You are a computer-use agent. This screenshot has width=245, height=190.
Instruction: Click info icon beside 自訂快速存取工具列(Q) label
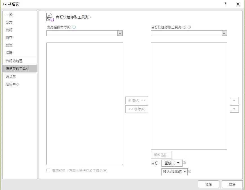point(189,27)
